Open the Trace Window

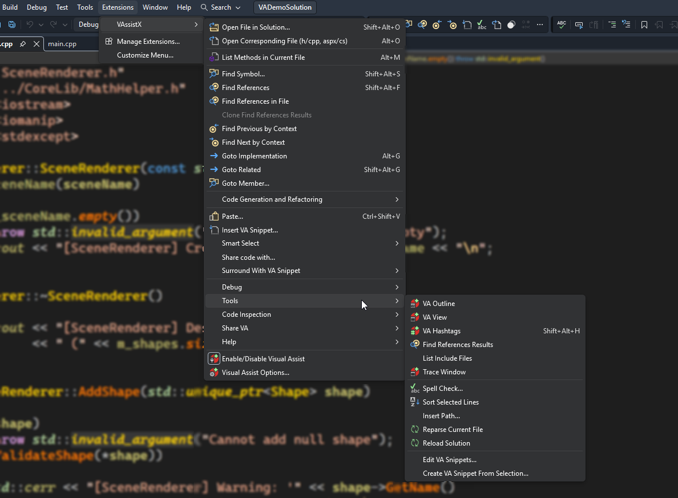495,372
